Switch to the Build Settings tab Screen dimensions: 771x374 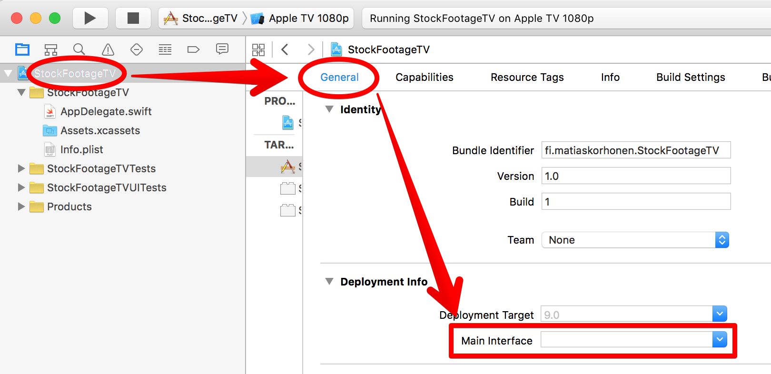coord(691,77)
